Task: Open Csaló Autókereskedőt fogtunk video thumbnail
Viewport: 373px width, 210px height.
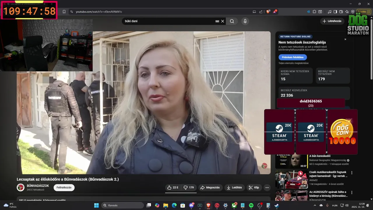Action: (x=291, y=180)
